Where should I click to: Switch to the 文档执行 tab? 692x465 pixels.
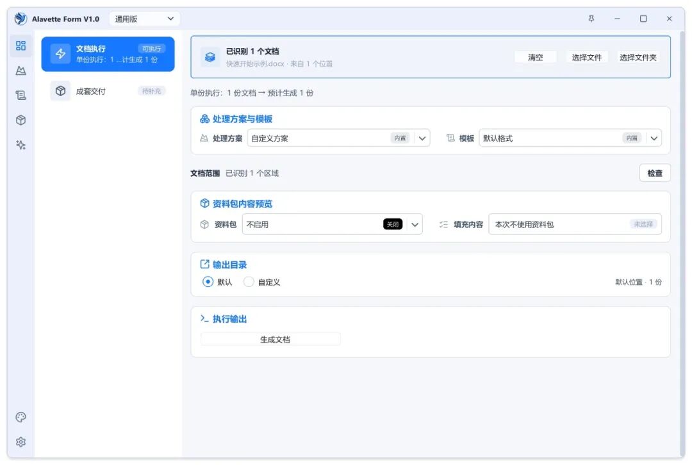(108, 54)
